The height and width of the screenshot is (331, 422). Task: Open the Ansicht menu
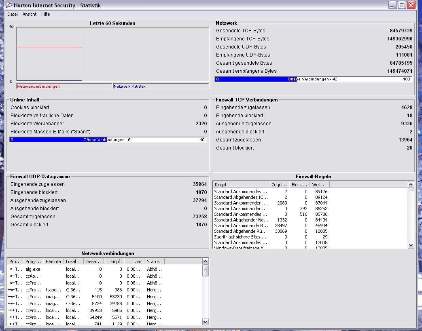(x=30, y=14)
